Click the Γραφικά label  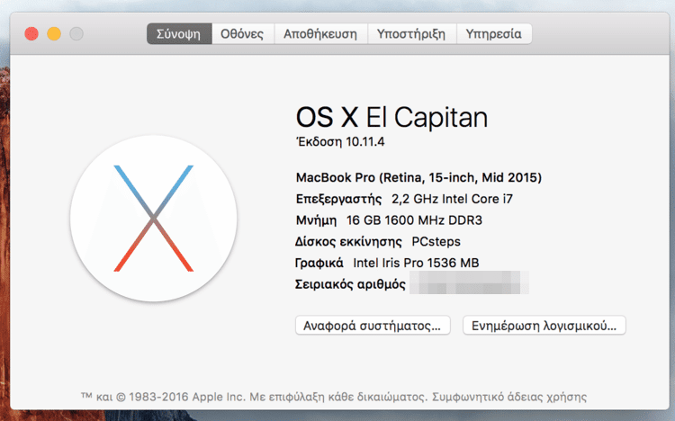coord(319,263)
